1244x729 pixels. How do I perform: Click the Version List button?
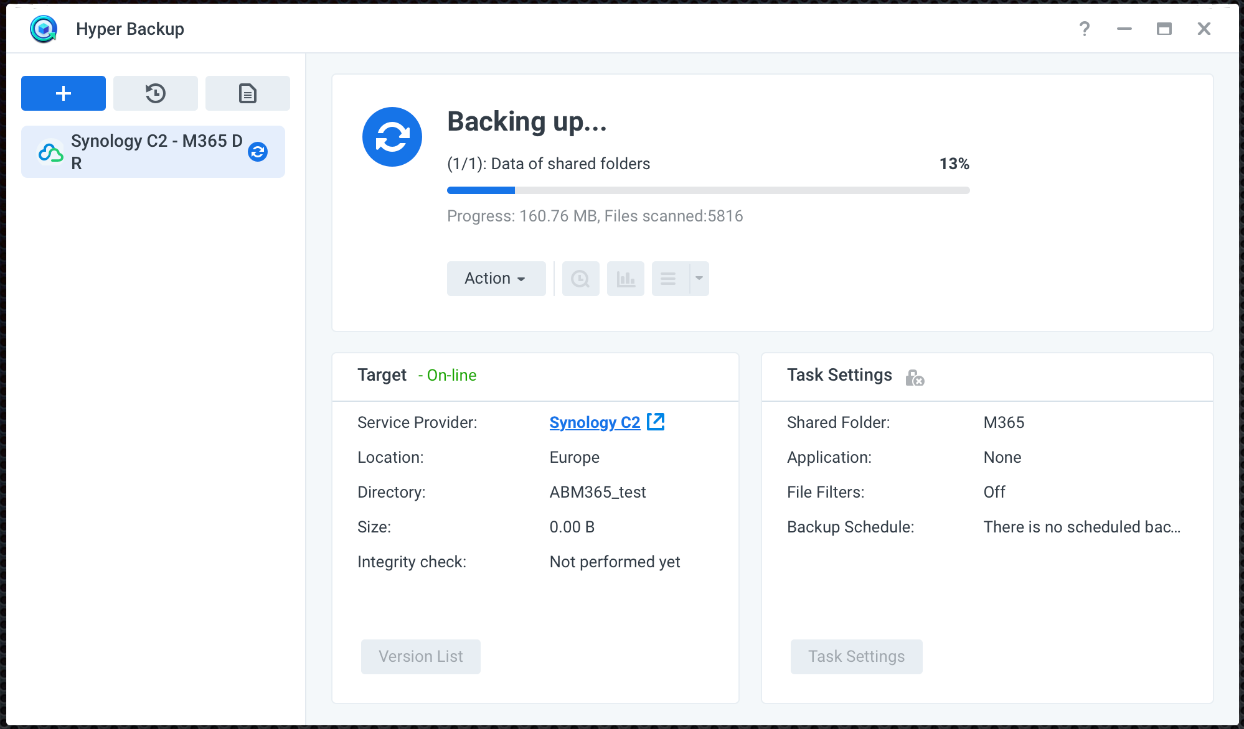point(421,657)
